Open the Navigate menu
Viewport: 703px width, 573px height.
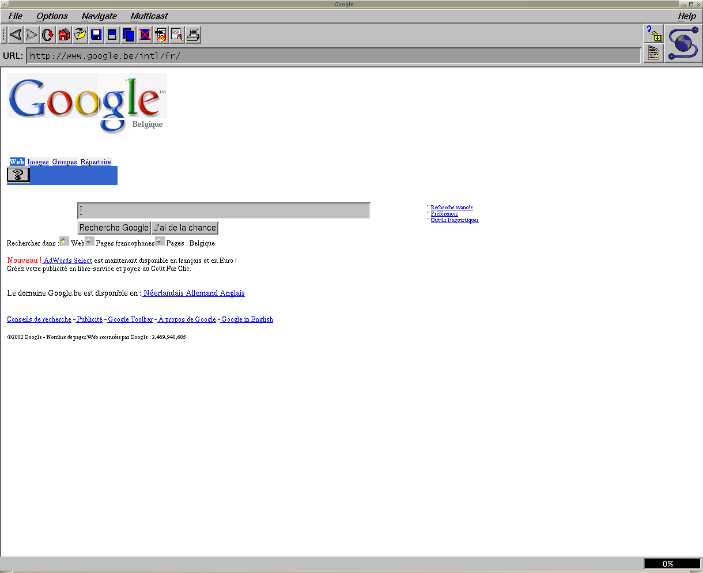pos(99,16)
